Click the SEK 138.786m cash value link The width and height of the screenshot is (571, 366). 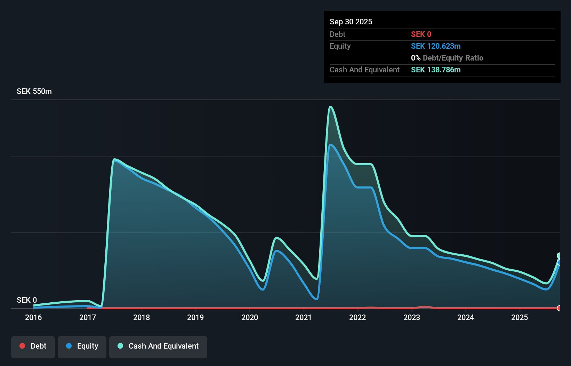[x=435, y=70]
